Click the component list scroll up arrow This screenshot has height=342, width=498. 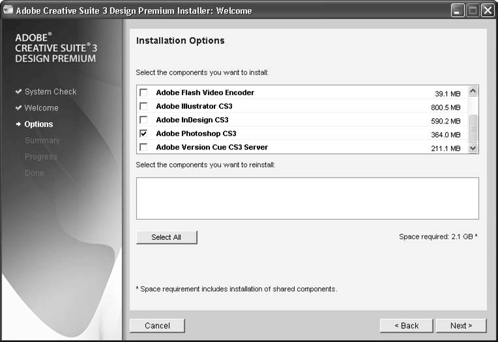pos(473,92)
